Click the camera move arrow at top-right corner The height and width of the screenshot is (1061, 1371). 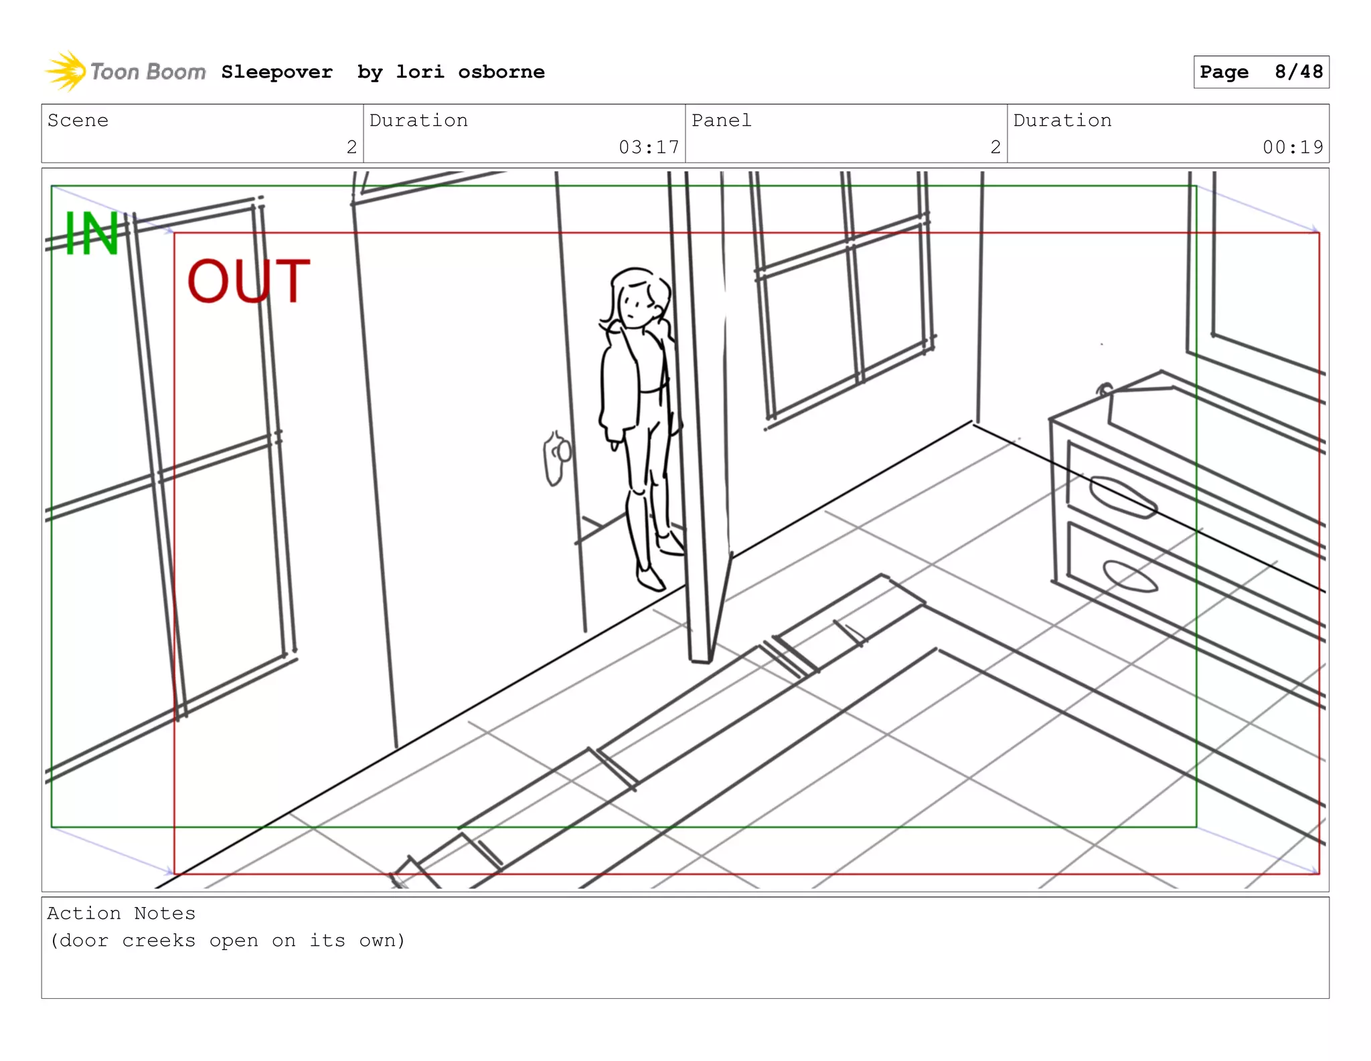(x=1259, y=209)
